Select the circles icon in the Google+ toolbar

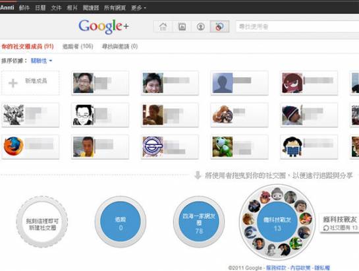pyautogui.click(x=219, y=26)
